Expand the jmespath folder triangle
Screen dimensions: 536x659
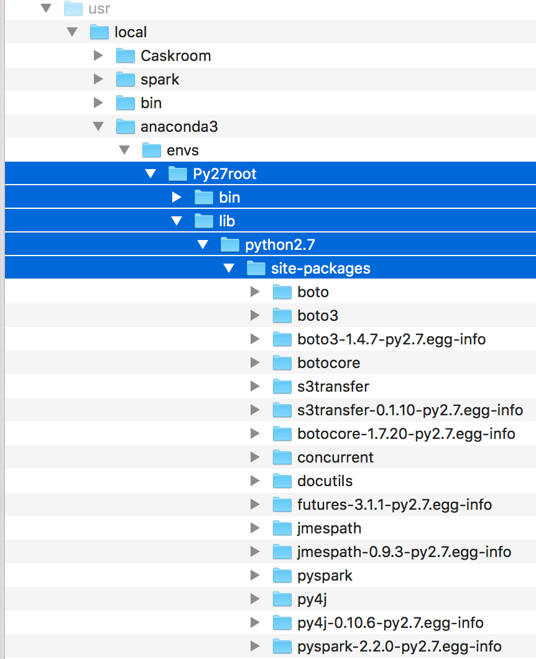tap(255, 527)
